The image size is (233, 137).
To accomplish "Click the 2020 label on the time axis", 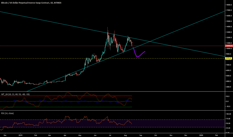I will pos(201,135).
